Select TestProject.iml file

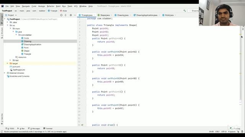(x=19, y=70)
